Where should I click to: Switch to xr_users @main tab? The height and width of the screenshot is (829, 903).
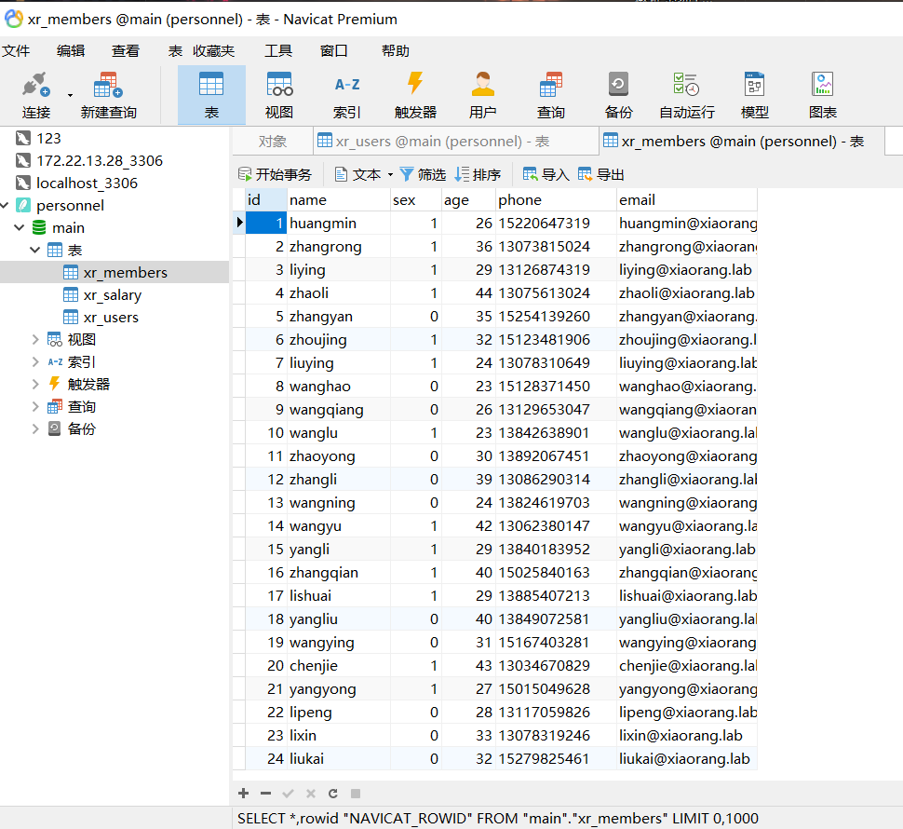pyautogui.click(x=433, y=142)
